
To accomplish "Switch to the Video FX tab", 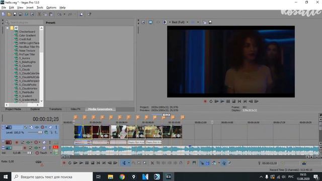I will [x=75, y=109].
